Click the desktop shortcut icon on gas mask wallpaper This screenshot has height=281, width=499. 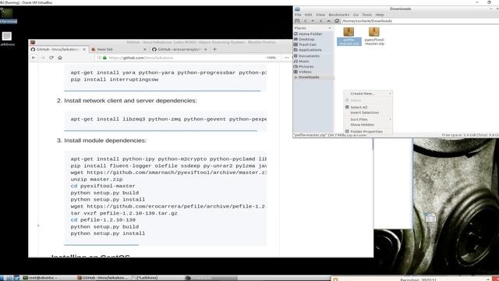[430, 219]
